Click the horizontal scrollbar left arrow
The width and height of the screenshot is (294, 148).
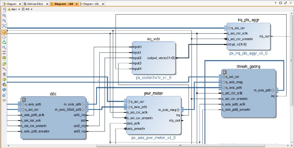[8, 146]
